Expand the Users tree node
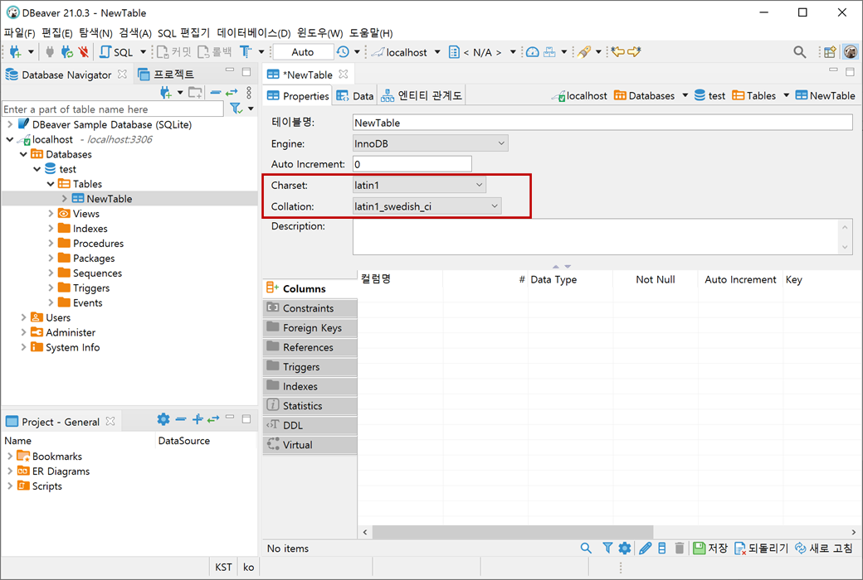863x580 pixels. tap(24, 317)
